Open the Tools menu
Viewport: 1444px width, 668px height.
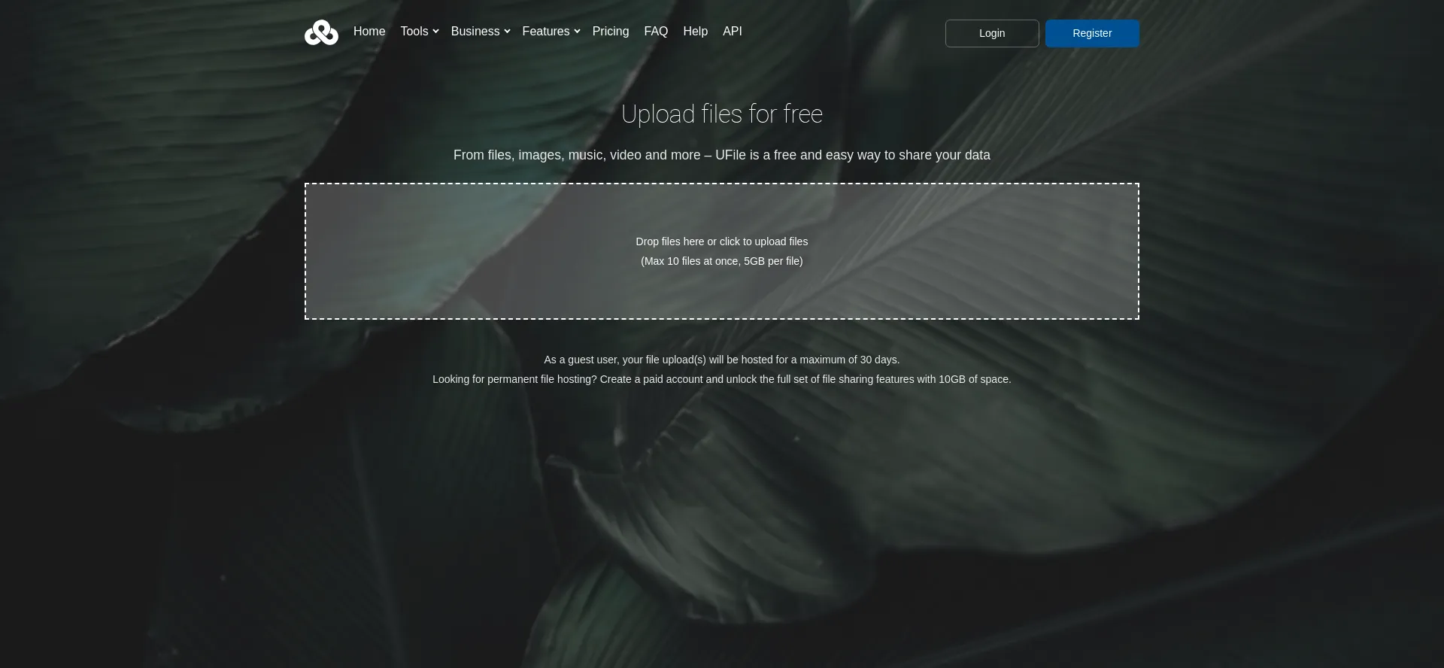click(414, 32)
